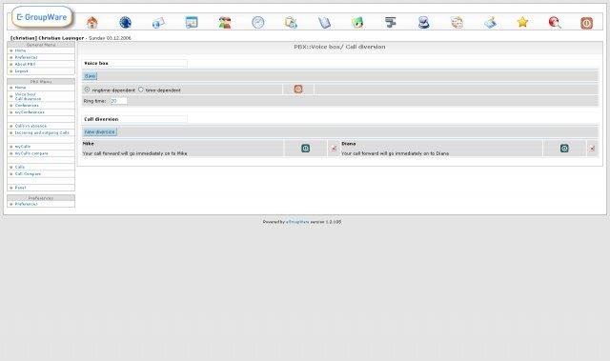Open Home in the PBX Menu
The image size is (610, 361).
20,88
